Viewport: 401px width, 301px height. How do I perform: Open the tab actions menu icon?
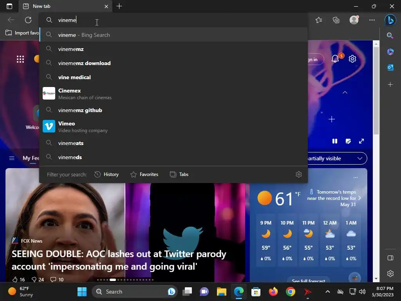[9, 6]
